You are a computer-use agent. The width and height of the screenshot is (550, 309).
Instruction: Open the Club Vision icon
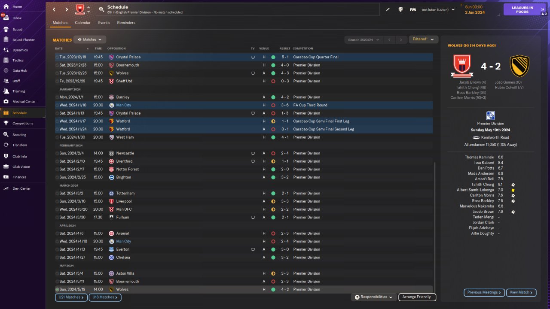[6, 167]
